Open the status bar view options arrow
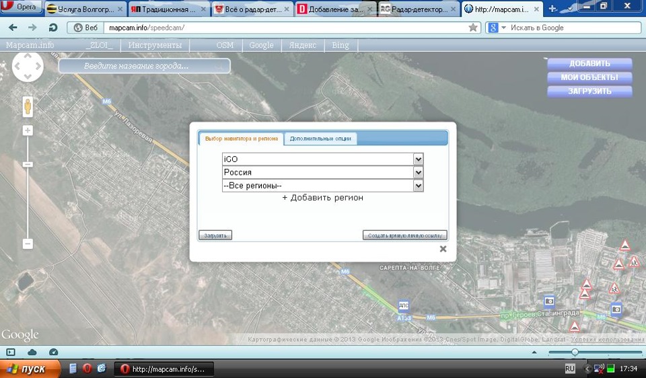Image resolution: width=646 pixels, height=378 pixels. (x=534, y=352)
